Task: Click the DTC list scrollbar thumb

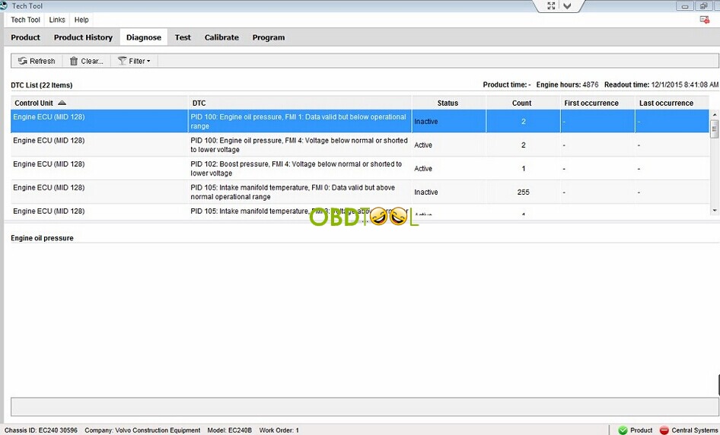Action: 714,129
